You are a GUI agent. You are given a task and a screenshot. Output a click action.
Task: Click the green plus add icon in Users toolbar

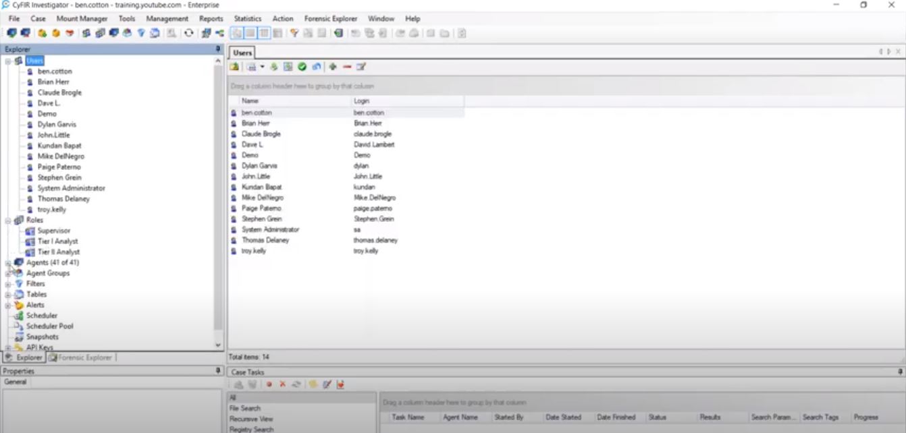333,67
